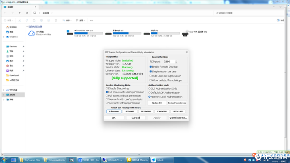Test mstsc with 1024x768 button
290x163 pixels.
[146, 111]
